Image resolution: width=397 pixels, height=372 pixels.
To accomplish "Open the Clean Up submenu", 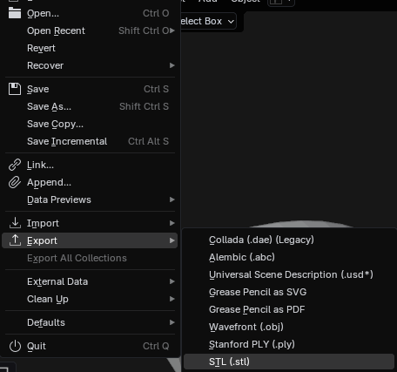I will [90, 299].
